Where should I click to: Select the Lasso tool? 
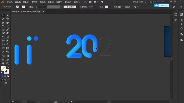tap(8, 19)
